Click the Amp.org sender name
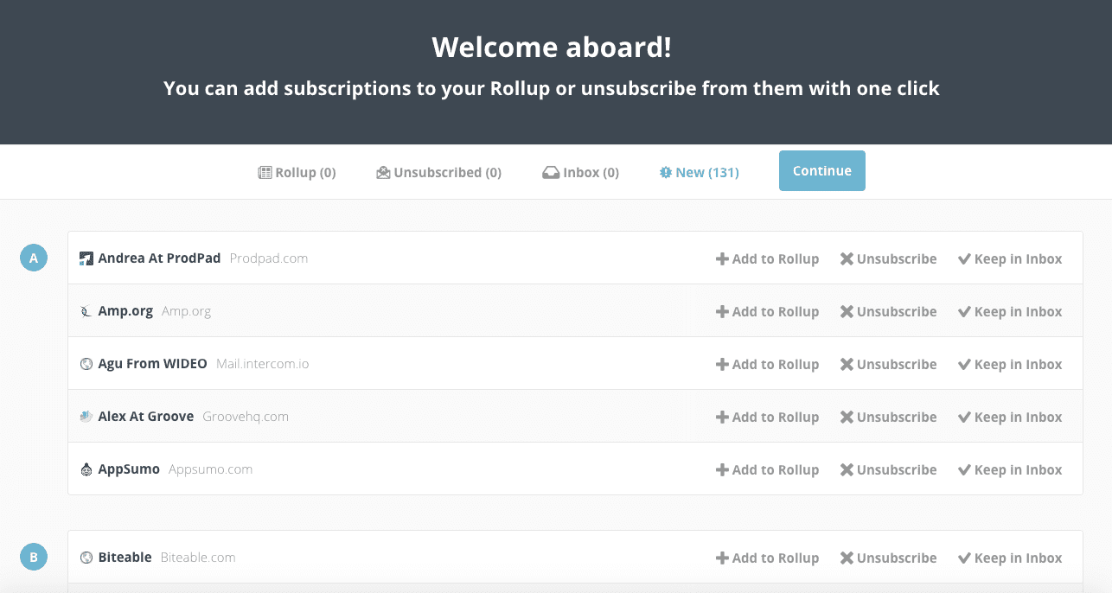This screenshot has height=593, width=1112. (x=125, y=311)
